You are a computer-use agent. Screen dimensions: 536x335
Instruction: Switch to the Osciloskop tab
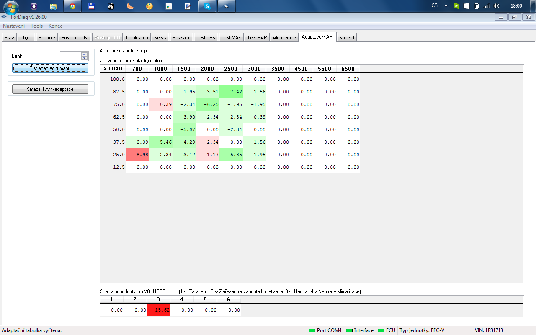pyautogui.click(x=137, y=37)
